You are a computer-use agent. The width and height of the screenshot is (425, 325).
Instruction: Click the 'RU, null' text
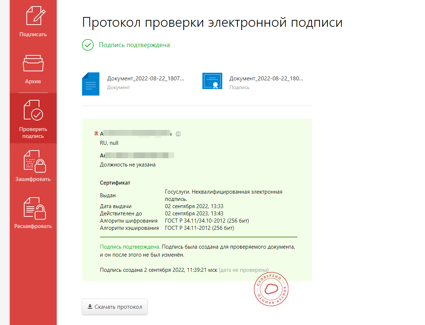point(109,143)
